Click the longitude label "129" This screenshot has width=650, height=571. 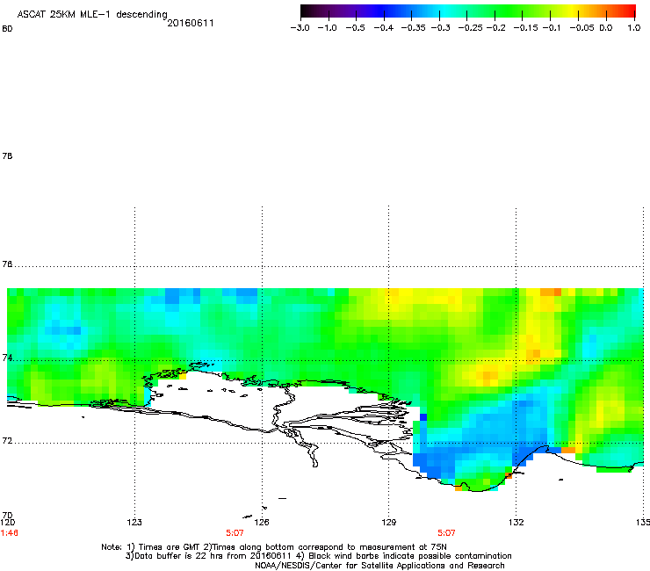pyautogui.click(x=388, y=522)
